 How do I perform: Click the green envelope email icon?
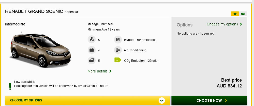(243, 14)
